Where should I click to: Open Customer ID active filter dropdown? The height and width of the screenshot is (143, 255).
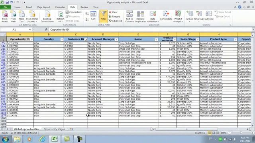pos(86,40)
